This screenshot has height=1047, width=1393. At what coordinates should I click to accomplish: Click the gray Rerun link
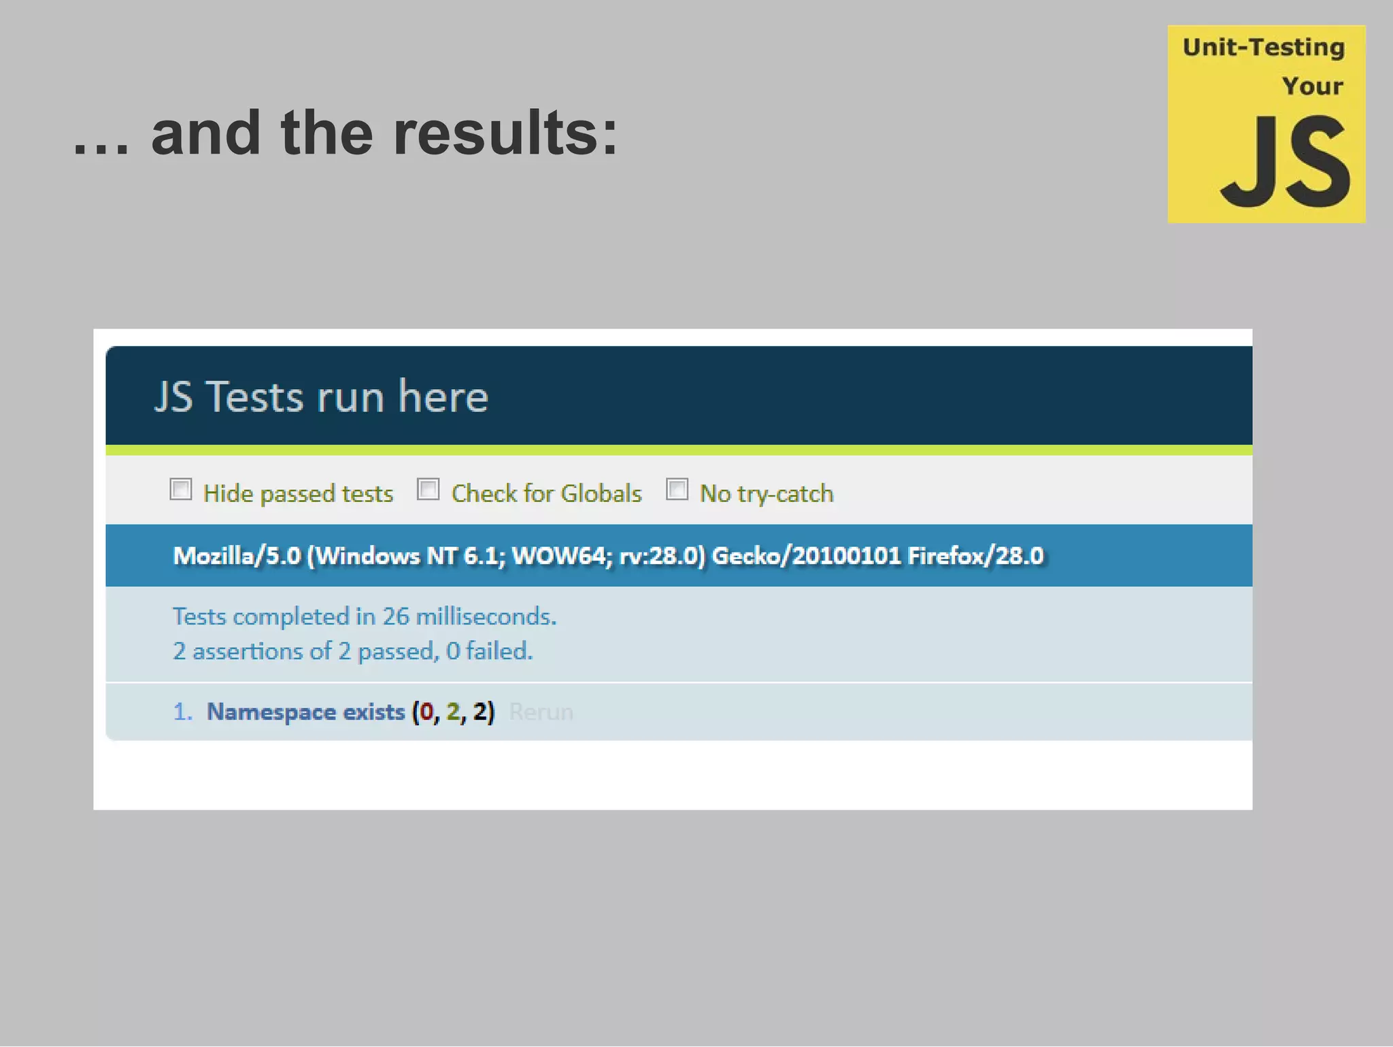[541, 712]
